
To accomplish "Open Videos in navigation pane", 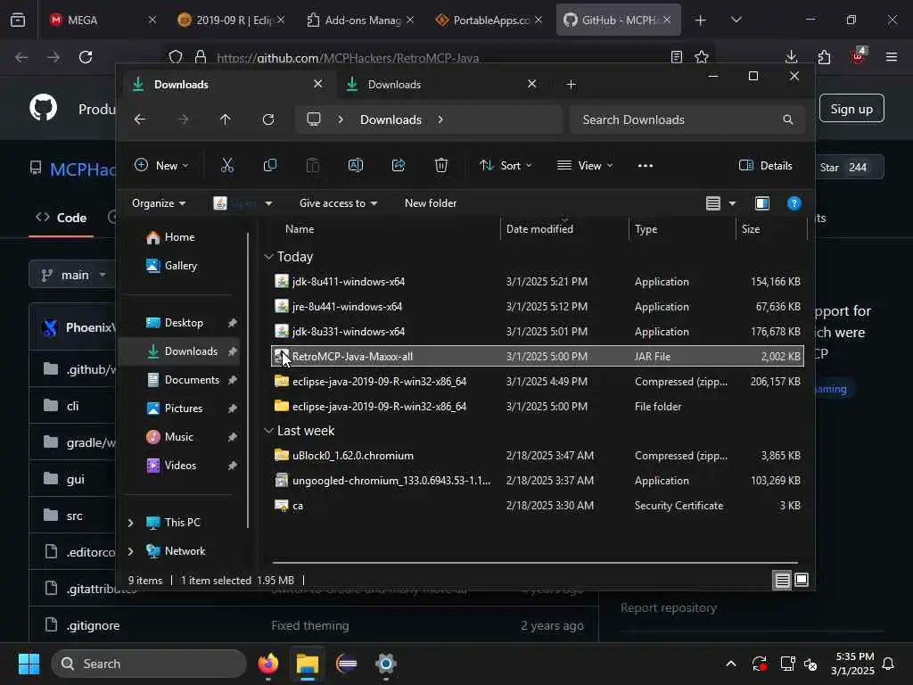I will pos(180,466).
